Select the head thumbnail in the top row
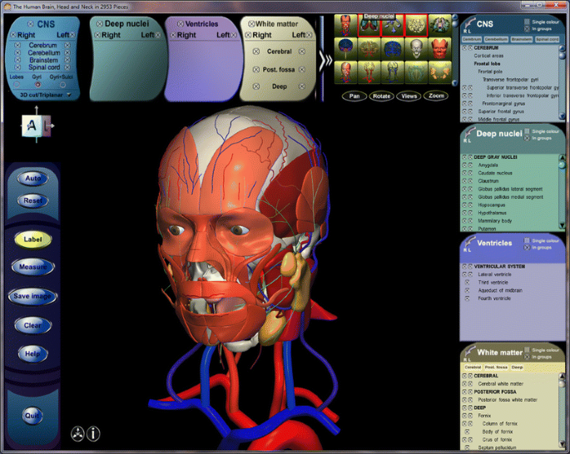 [x=345, y=26]
